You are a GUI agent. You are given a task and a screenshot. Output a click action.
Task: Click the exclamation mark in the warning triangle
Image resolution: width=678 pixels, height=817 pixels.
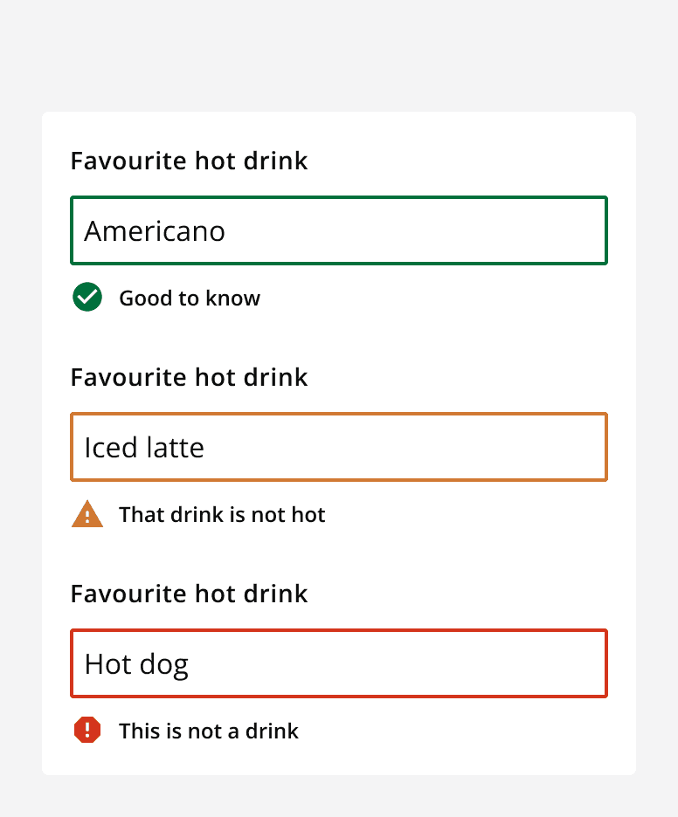click(x=86, y=516)
